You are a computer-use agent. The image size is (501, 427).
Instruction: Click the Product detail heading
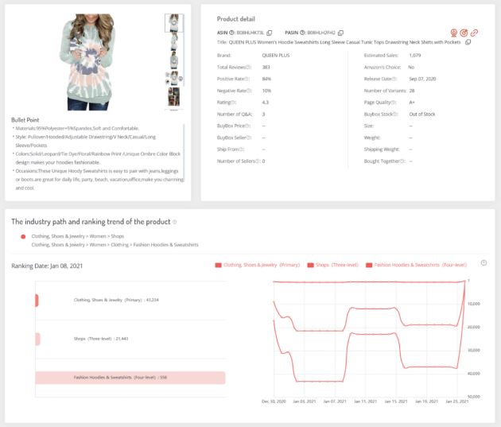236,19
